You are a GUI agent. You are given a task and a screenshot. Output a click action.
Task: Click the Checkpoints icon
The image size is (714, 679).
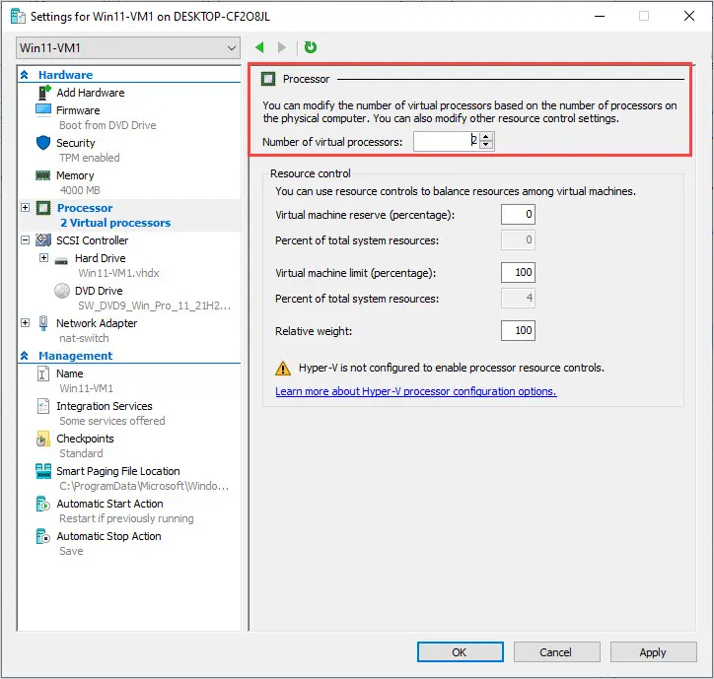[42, 439]
